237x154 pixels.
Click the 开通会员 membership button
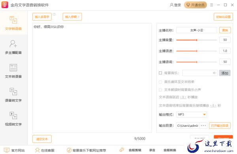pyautogui.click(x=195, y=5)
